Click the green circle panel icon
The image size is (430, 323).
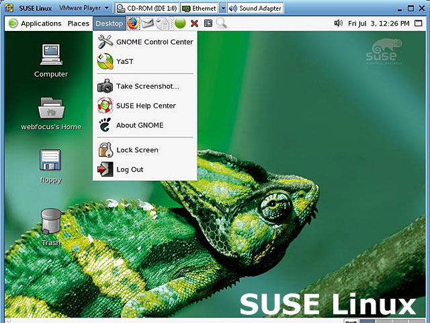coord(179,24)
